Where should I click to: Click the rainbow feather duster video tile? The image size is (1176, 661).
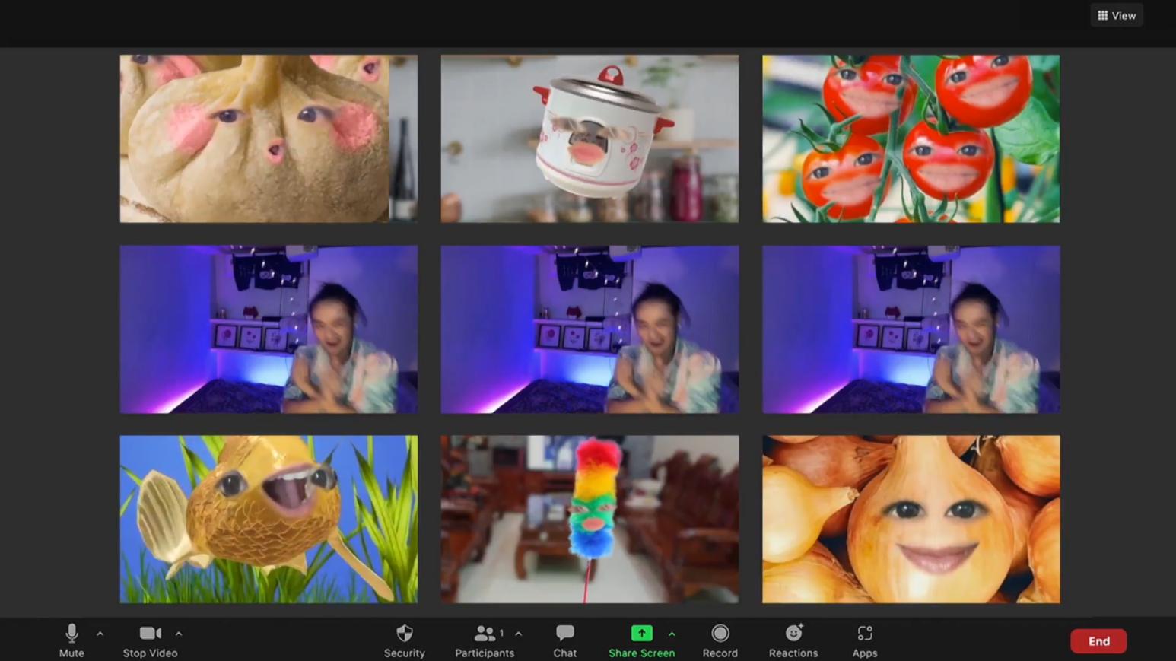[x=590, y=519]
